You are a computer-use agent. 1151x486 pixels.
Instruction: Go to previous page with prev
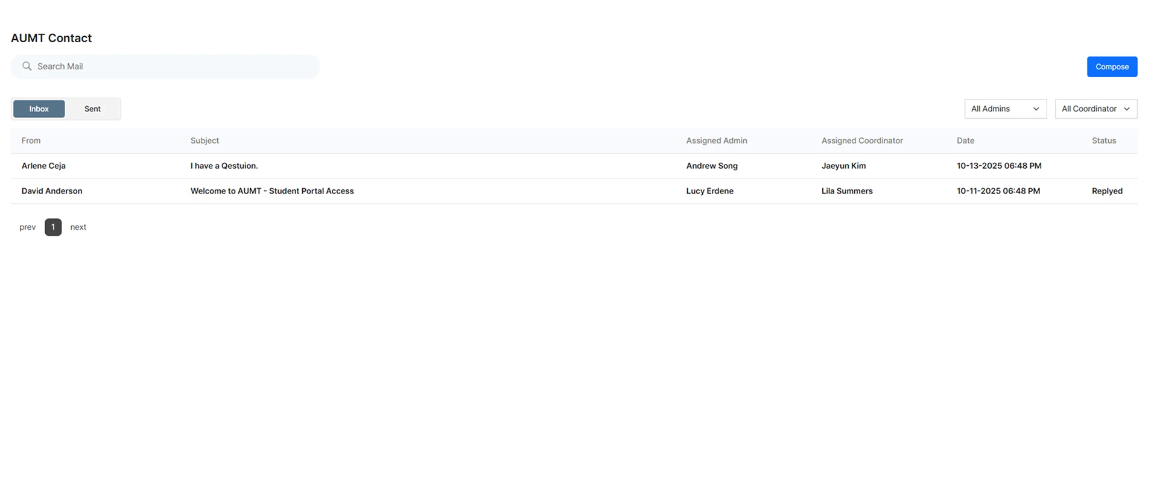pos(28,227)
